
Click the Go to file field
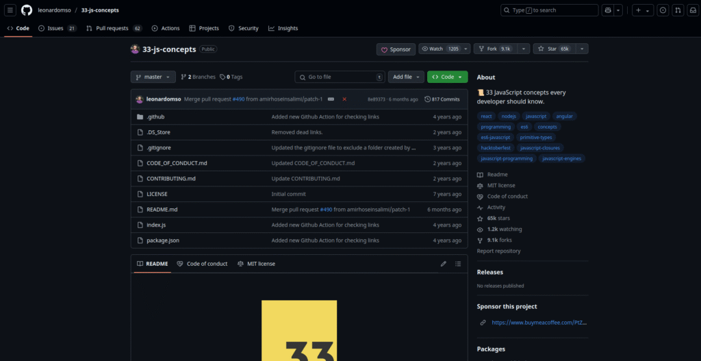click(x=340, y=77)
